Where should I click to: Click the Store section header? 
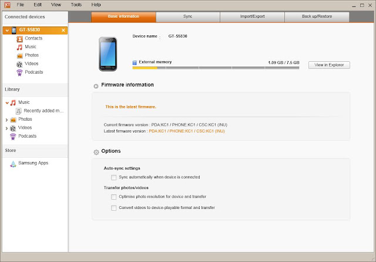(11, 151)
